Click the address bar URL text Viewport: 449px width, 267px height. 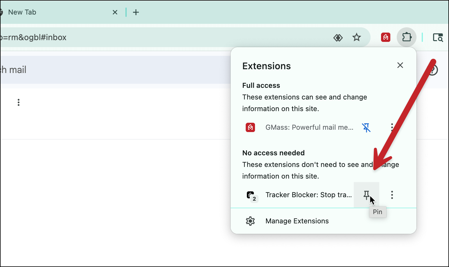pos(33,38)
